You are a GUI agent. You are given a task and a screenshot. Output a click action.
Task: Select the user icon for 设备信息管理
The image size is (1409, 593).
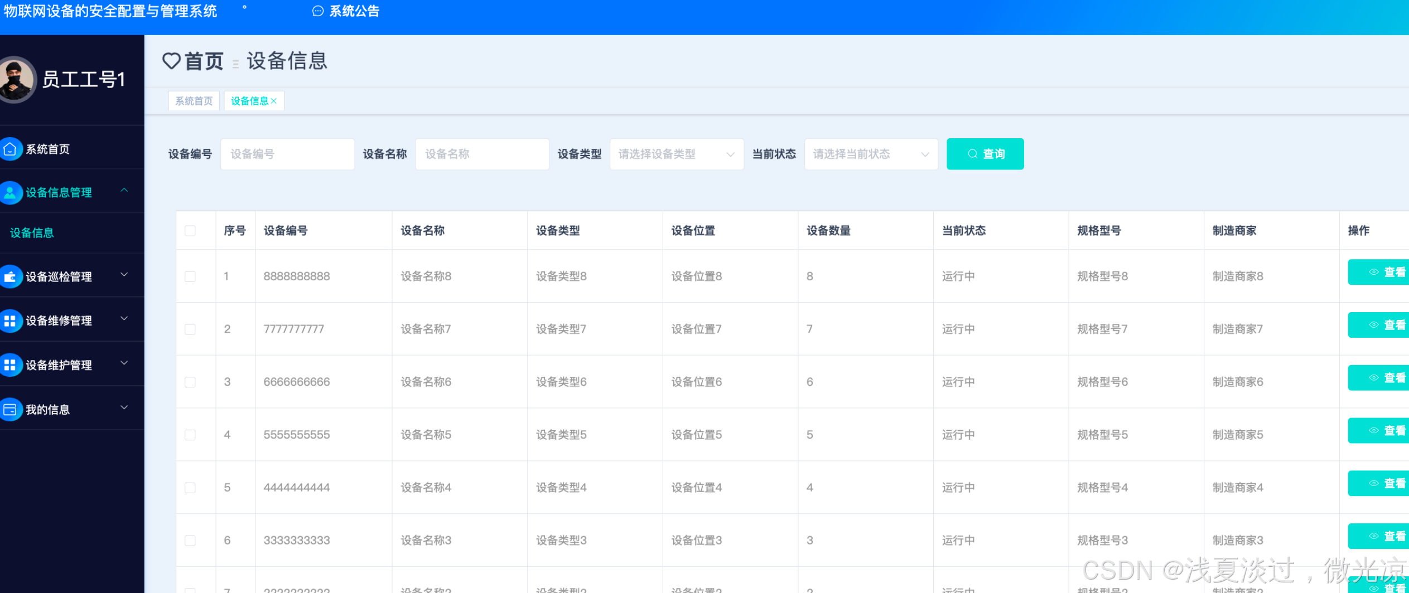pos(9,192)
